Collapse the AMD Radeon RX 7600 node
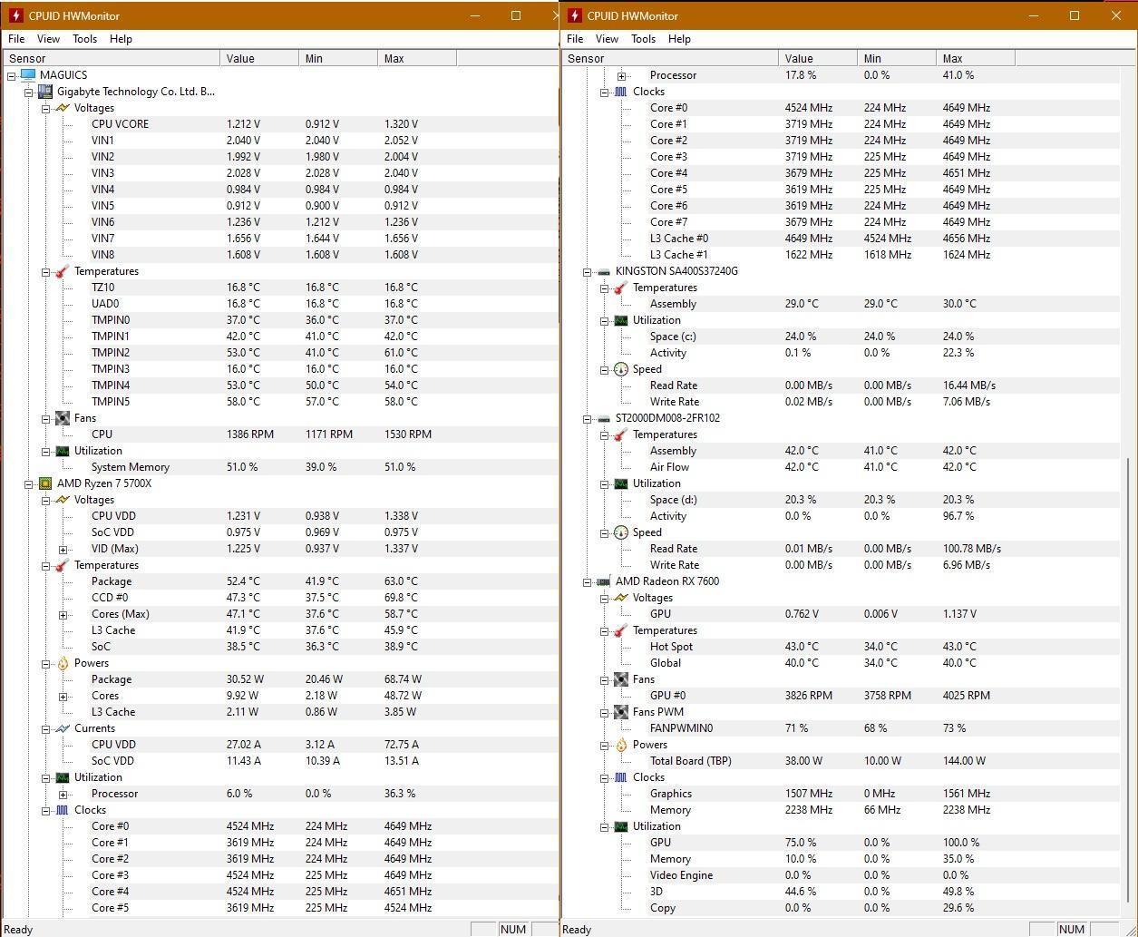The image size is (1138, 937). click(x=587, y=581)
